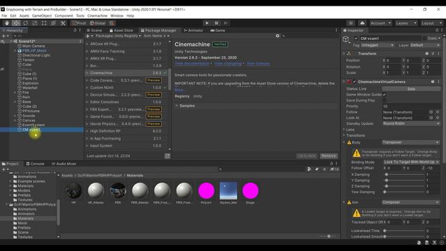Screen dimensions: 446x251
Task: Pick Look At target object selector
Action: tap(431, 118)
